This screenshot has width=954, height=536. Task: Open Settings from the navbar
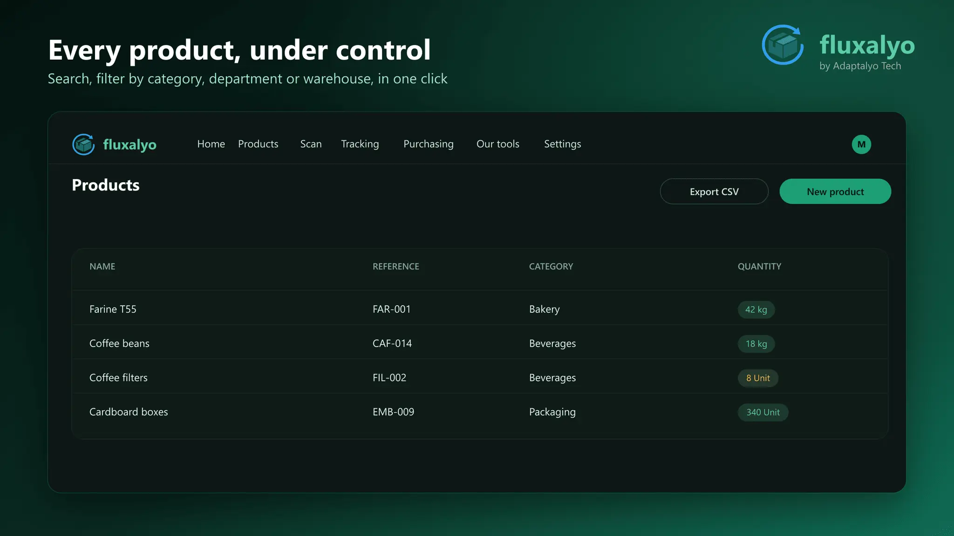(563, 144)
